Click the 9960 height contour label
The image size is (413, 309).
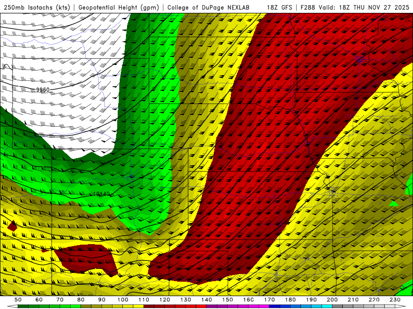pos(43,90)
